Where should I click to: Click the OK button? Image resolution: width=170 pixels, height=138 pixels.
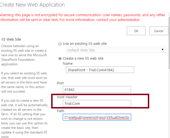136,31
